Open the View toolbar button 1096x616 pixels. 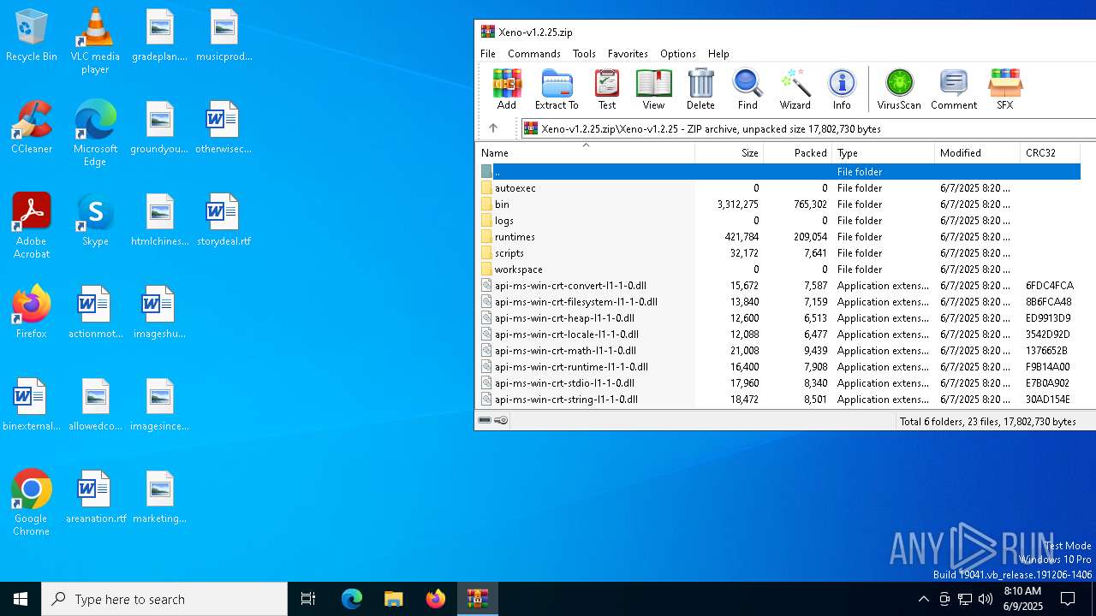point(653,90)
